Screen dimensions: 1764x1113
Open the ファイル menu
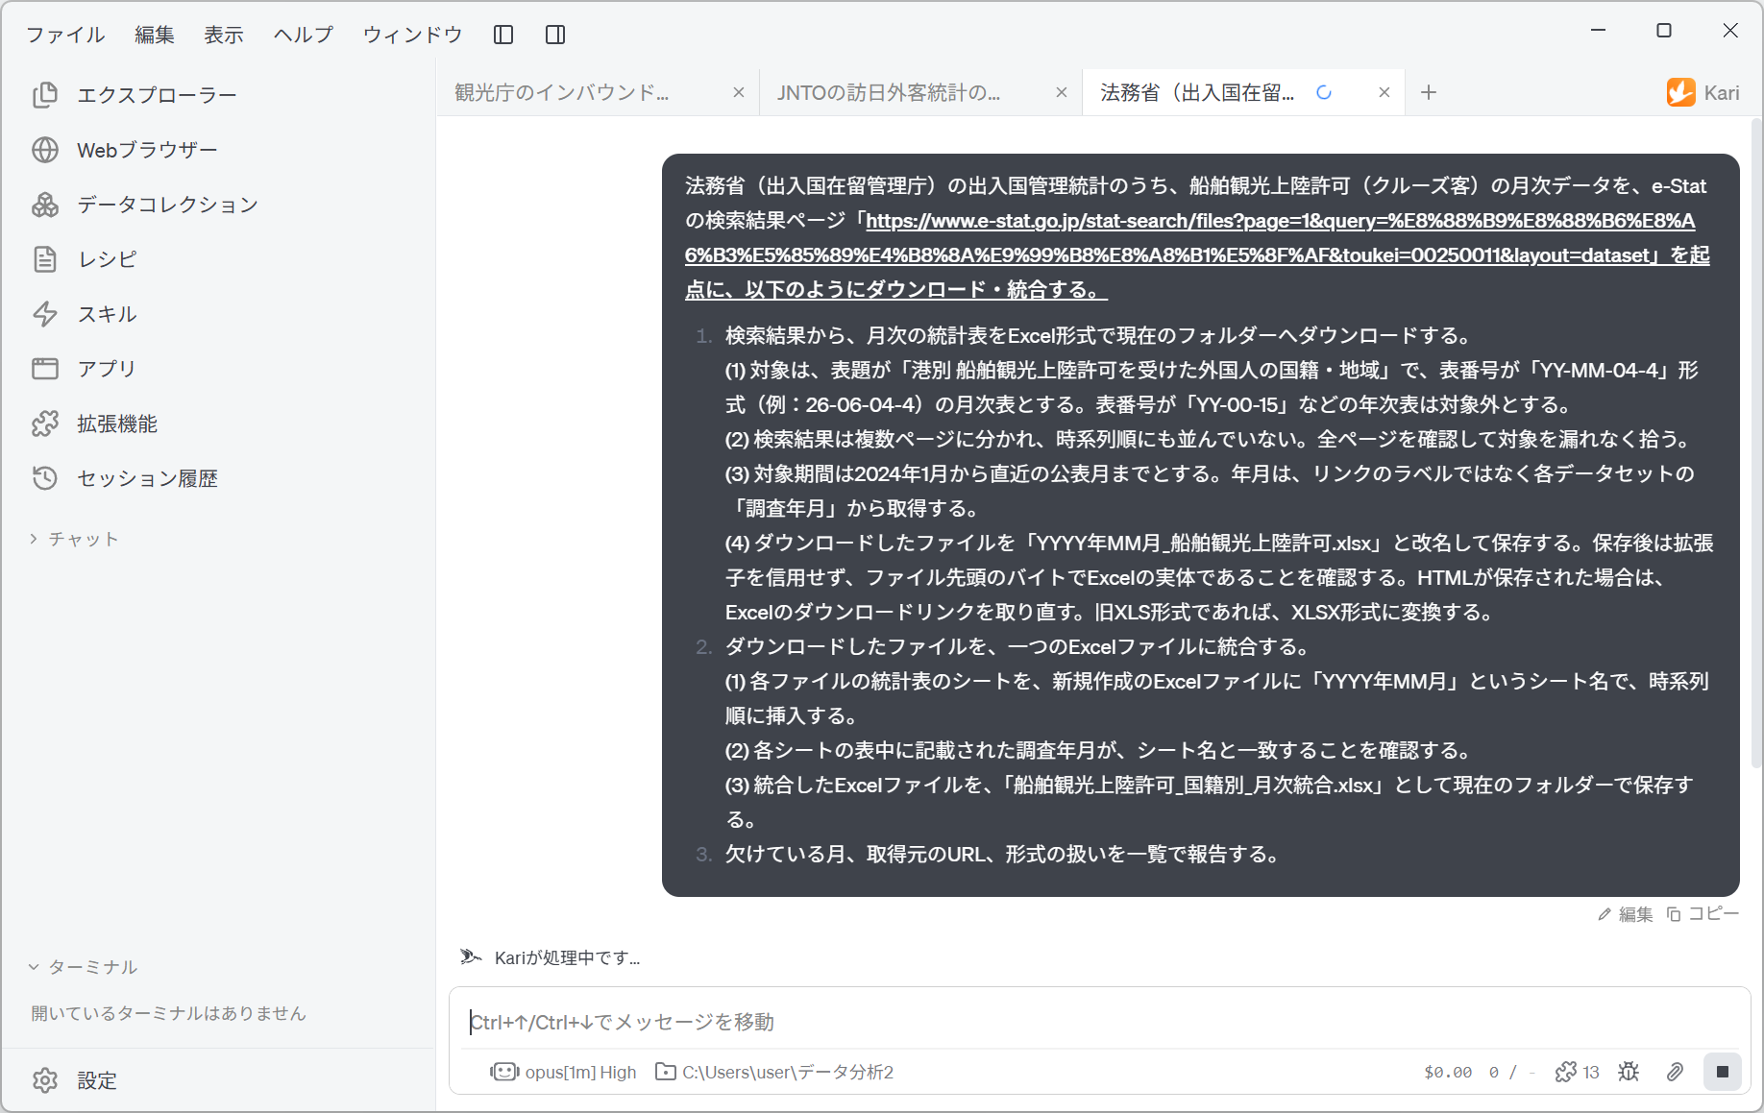(x=65, y=35)
